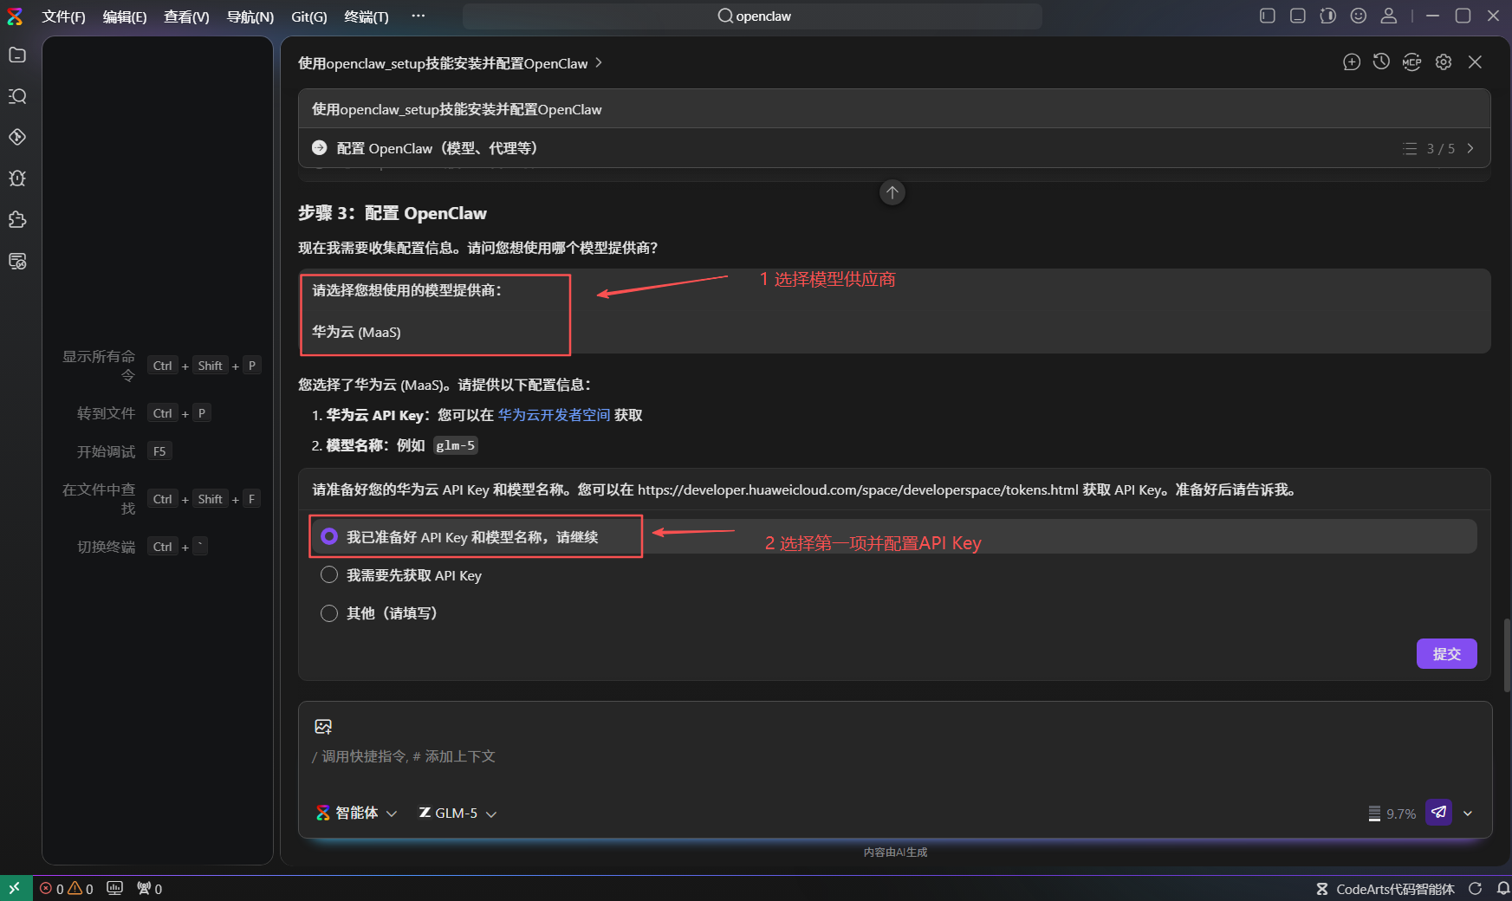1512x901 pixels.
Task: Click the '华为云 (MaaS)' provider text
Action: 356,332
